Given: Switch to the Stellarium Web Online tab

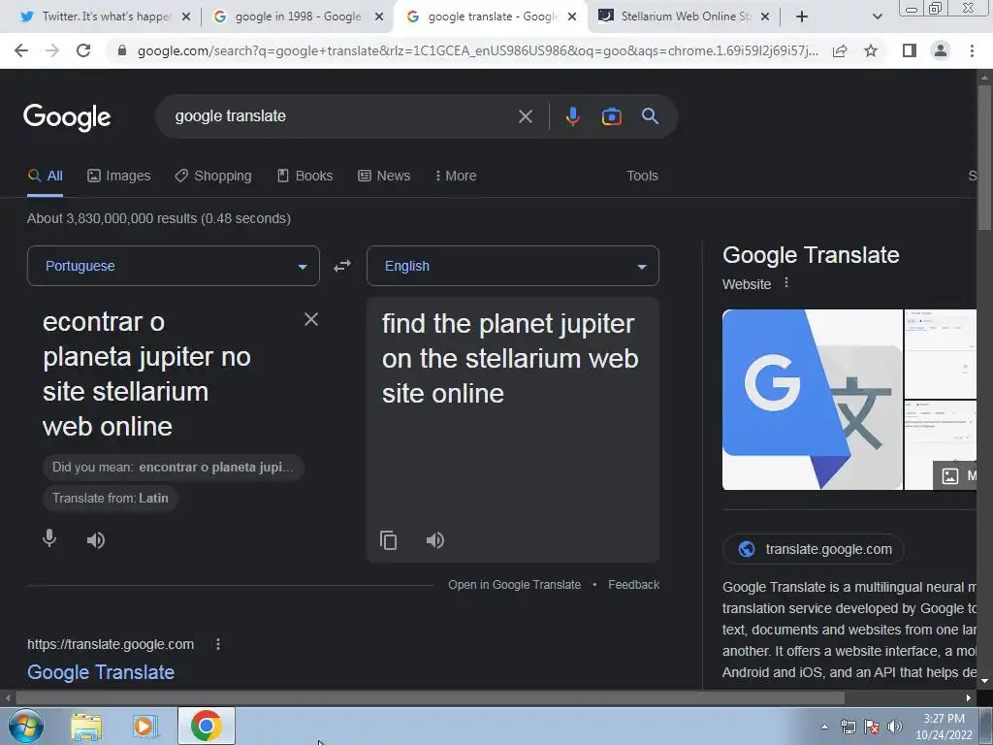Looking at the screenshot, I should coord(684,16).
